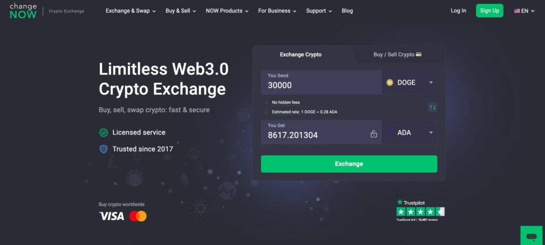The image size is (545, 245).
Task: Click the green Licensed service shield icon
Action: 104,132
